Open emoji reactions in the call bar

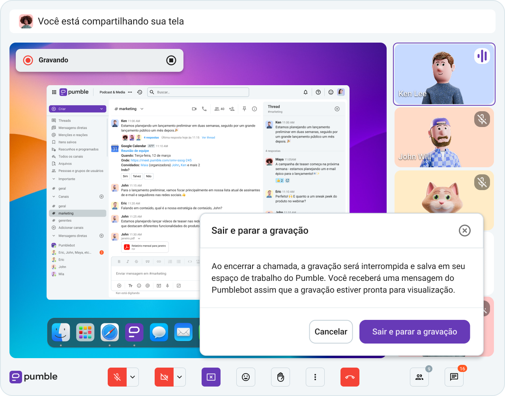pos(246,377)
